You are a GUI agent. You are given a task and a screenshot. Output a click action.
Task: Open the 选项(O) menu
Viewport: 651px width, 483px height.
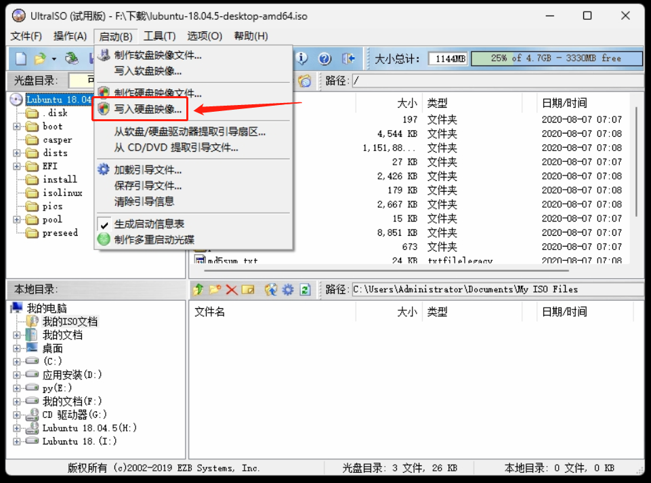[205, 36]
